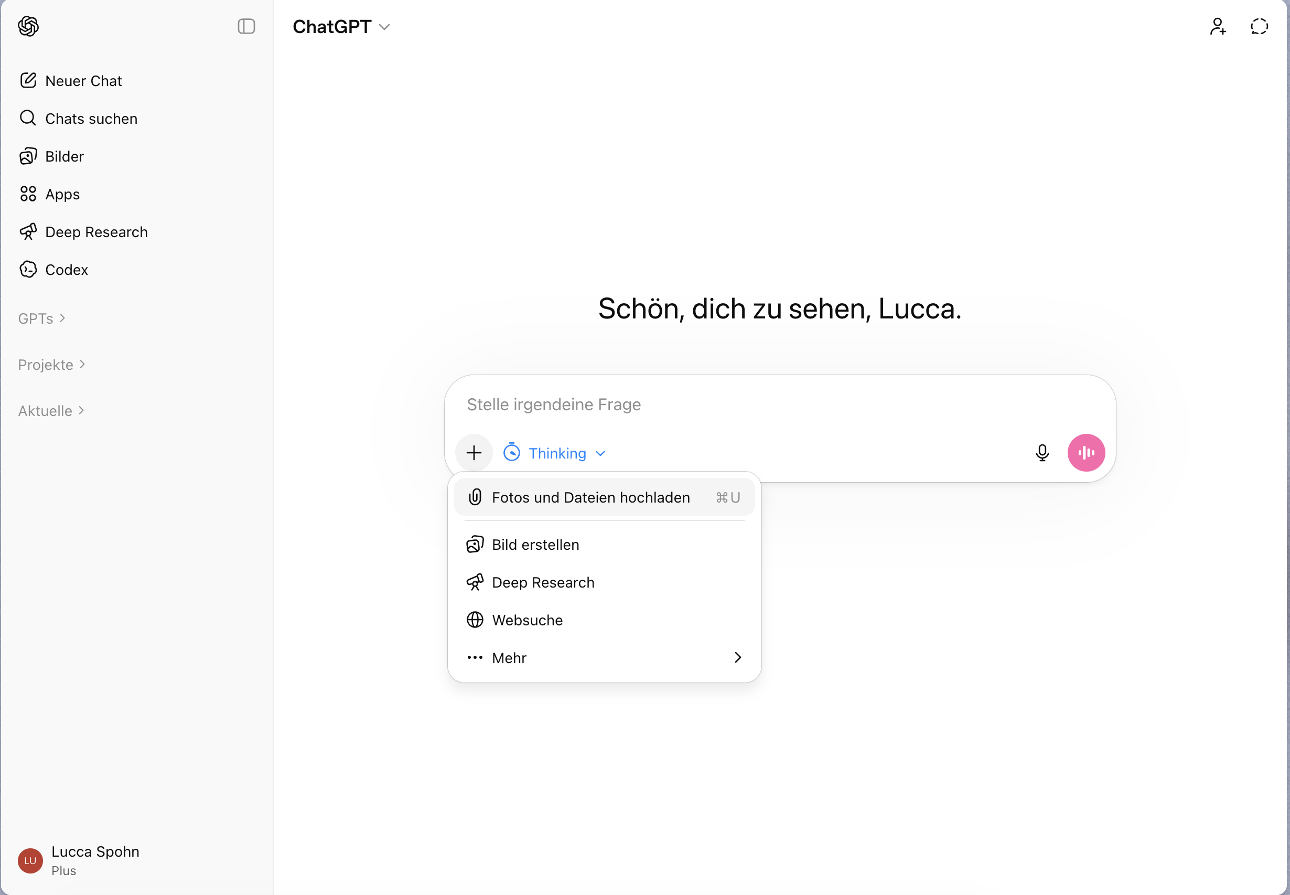Toggle the plus attachment menu button
This screenshot has width=1290, height=895.
click(x=474, y=453)
